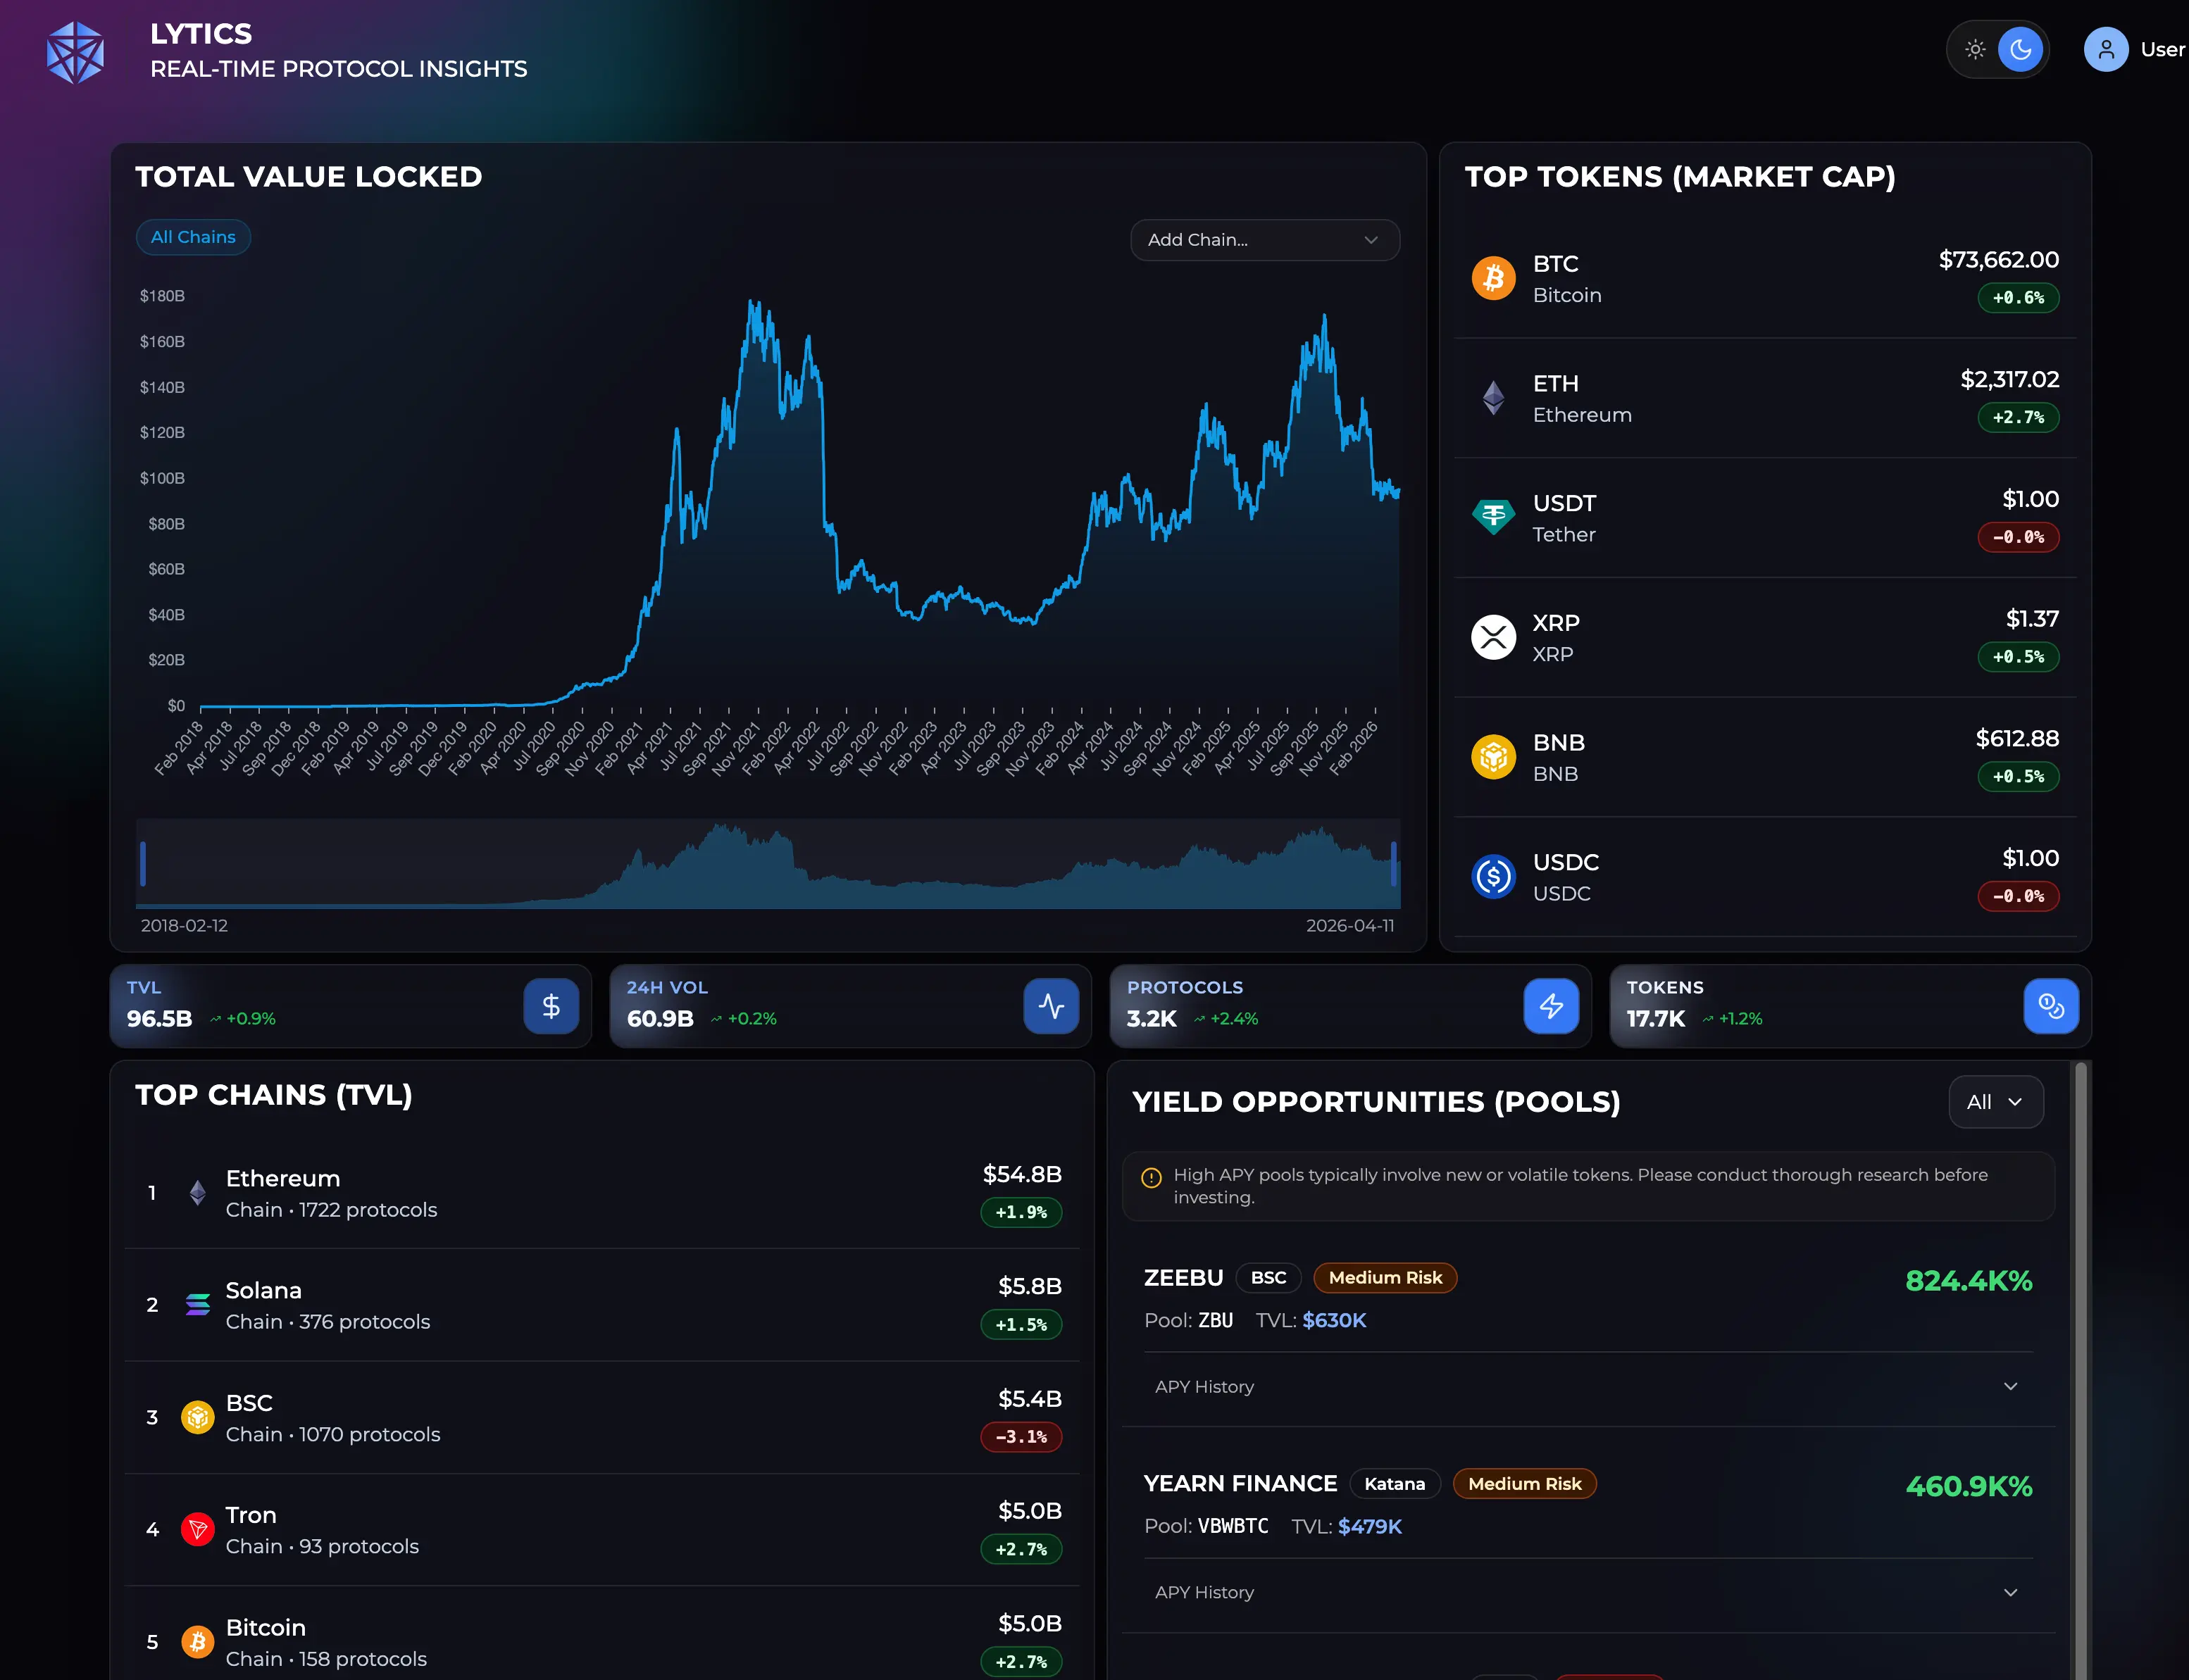Click the VBWBTC TVL $479K value
Screen dimensions: 2189x1680
[1369, 1527]
